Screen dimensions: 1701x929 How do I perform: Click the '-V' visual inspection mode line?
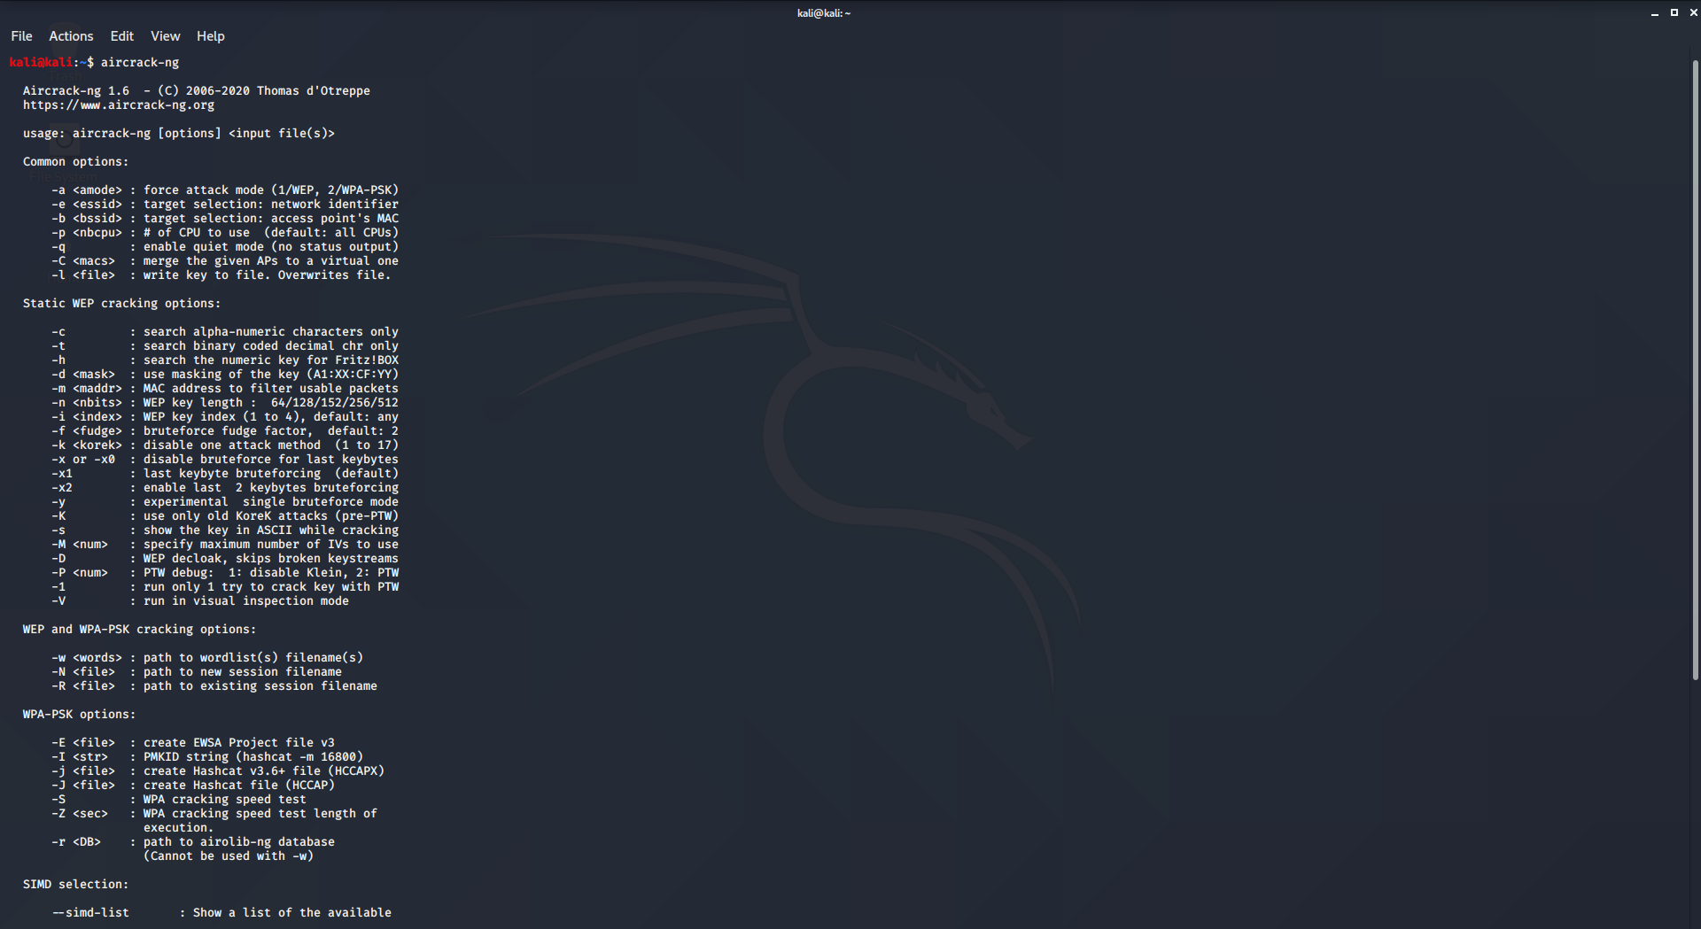tap(200, 601)
